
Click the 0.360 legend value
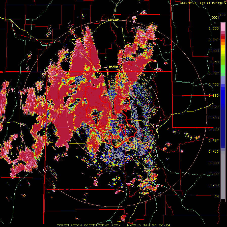pyautogui.click(x=214, y=163)
